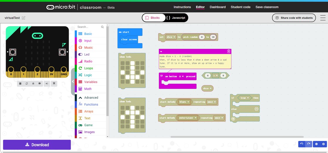The width and height of the screenshot is (328, 153).
Task: Click Save classroom in the top navigation
Action: (267, 7)
